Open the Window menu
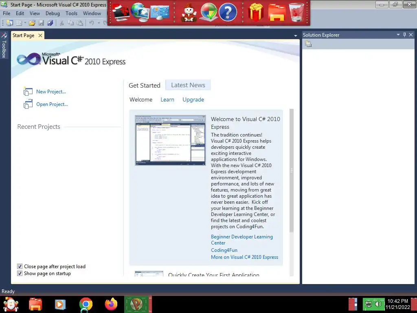 click(x=92, y=13)
